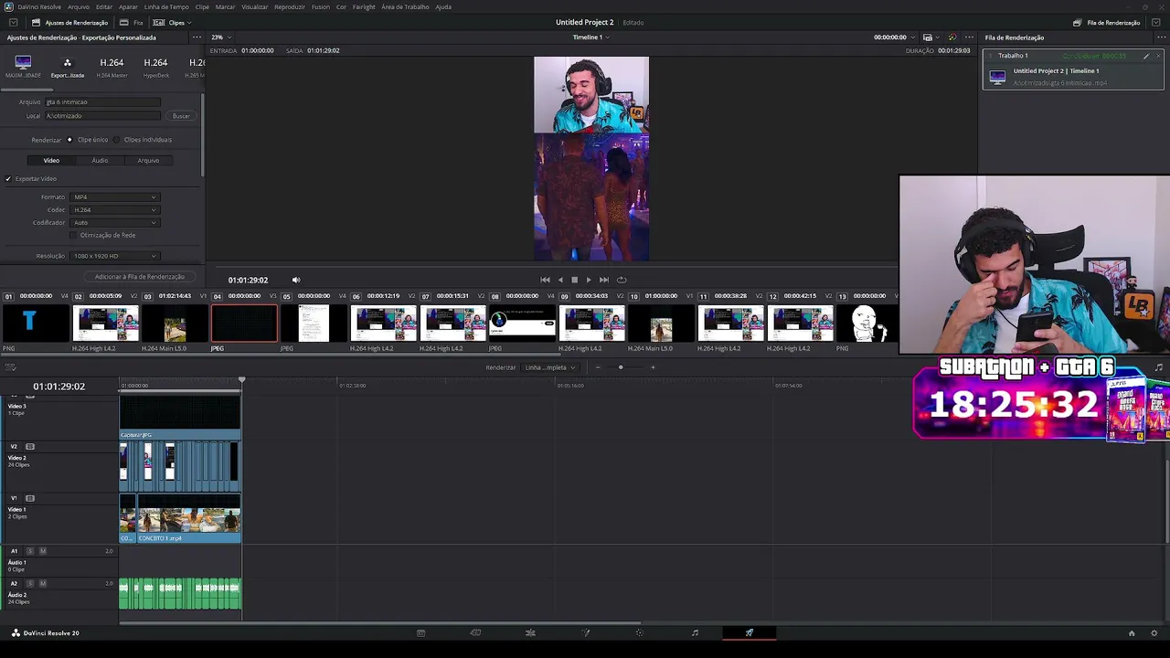Play timeline in reverse

click(560, 280)
